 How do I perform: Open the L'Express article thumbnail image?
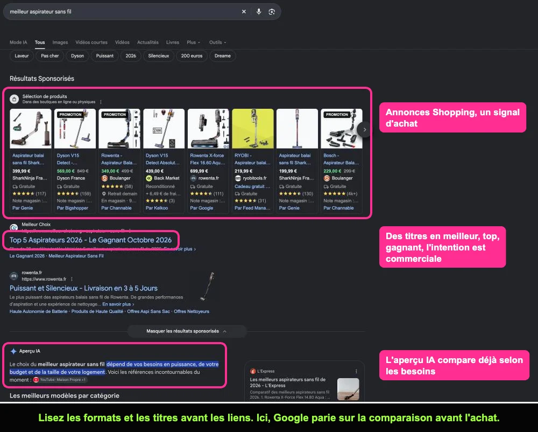click(x=348, y=389)
